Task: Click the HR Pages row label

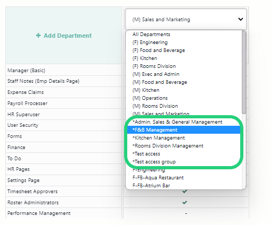Action: click(19, 169)
